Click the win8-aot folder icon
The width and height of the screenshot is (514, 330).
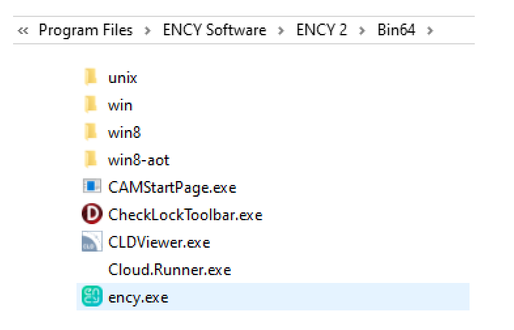92,159
